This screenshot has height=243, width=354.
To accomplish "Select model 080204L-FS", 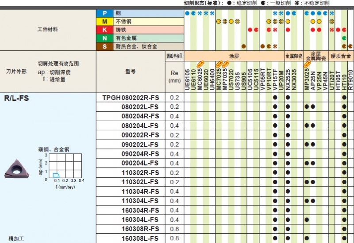I will click(x=140, y=126).
